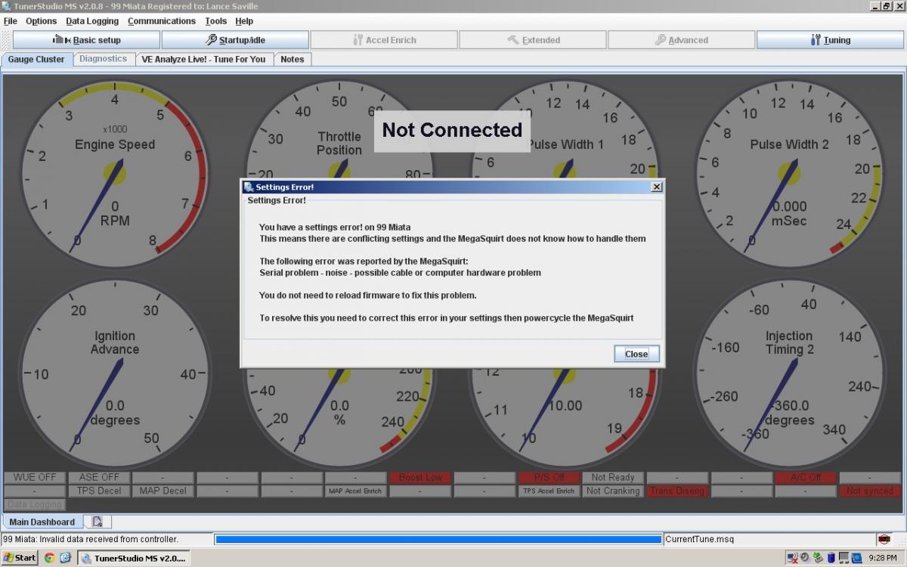Open Internet Explorer from quick launch
Image resolution: width=907 pixels, height=567 pixels.
65,558
